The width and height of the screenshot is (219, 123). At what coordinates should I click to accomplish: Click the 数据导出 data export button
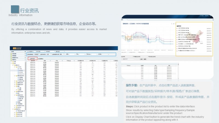[x=41, y=58]
